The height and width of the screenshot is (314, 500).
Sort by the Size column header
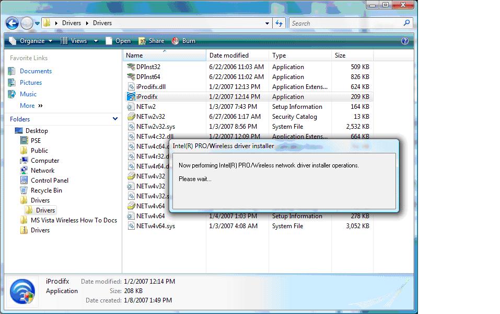pos(352,55)
